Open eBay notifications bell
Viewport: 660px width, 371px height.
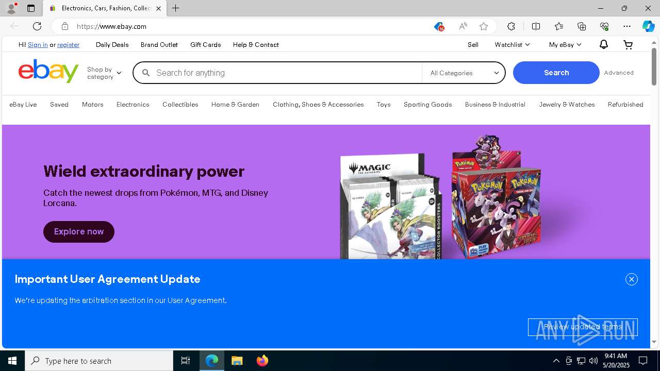point(603,45)
